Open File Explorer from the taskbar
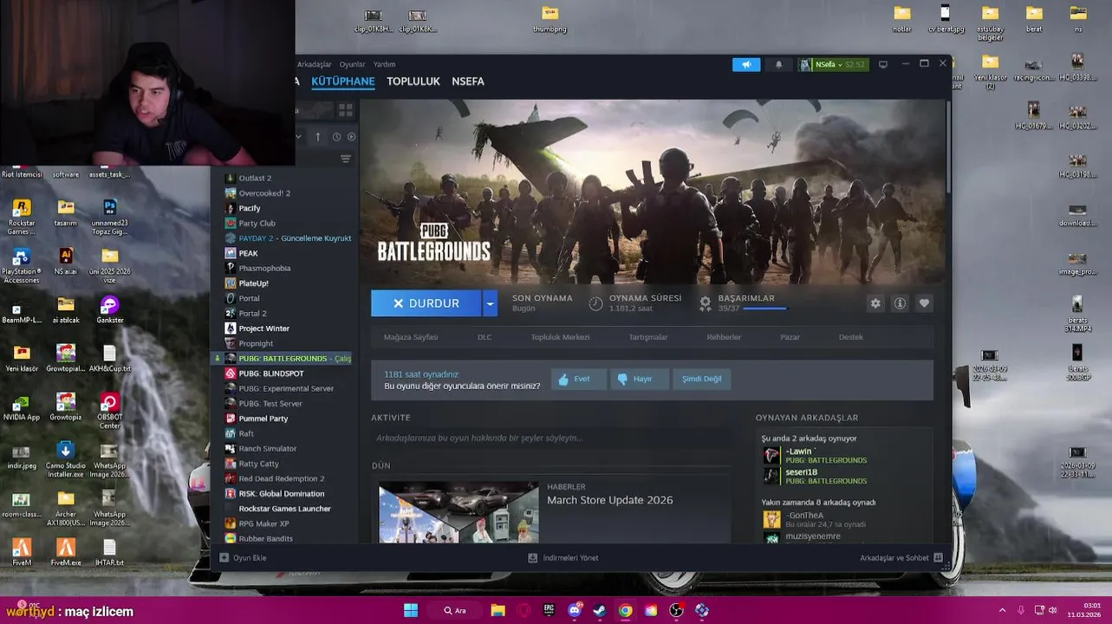The height and width of the screenshot is (624, 1112). click(497, 610)
